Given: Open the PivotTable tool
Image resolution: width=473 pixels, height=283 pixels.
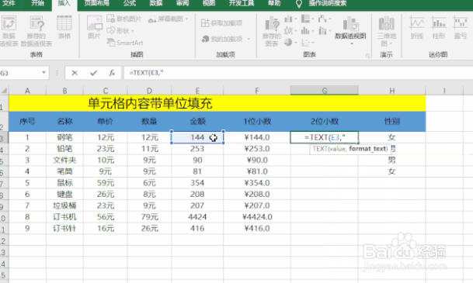Looking at the screenshot, I should (9, 31).
